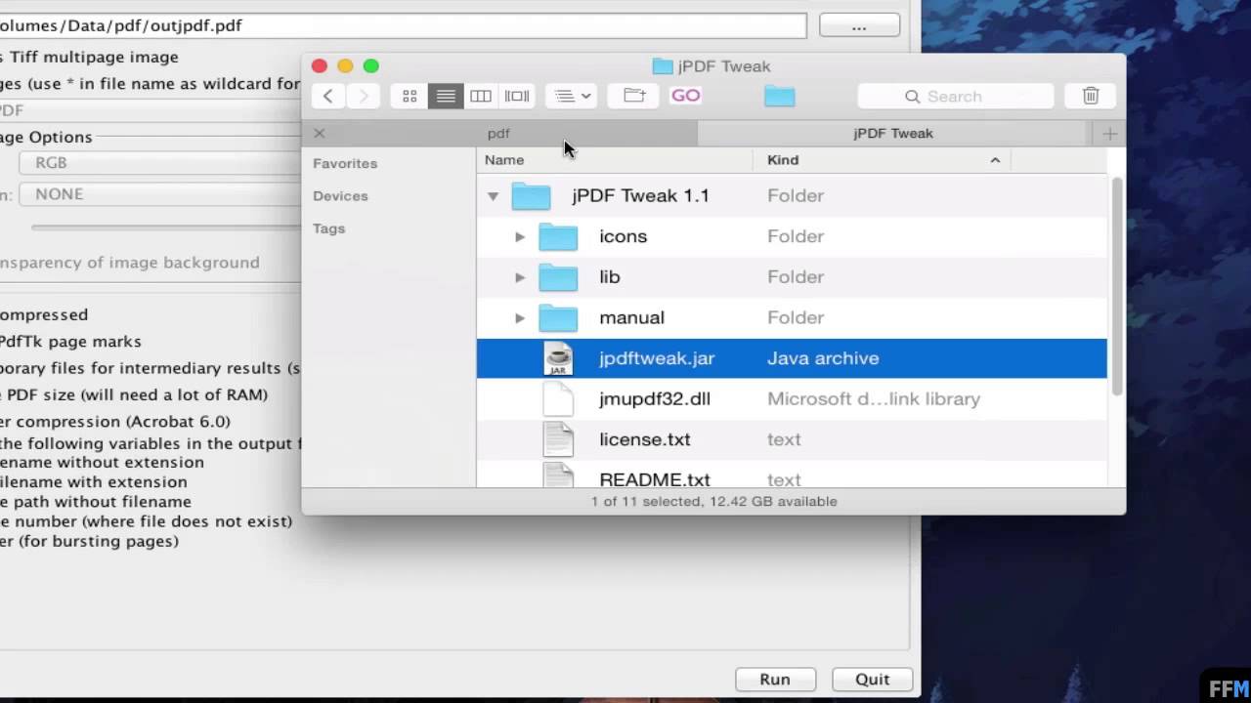Image resolution: width=1251 pixels, height=703 pixels.
Task: Switch to column view
Action: (x=481, y=96)
